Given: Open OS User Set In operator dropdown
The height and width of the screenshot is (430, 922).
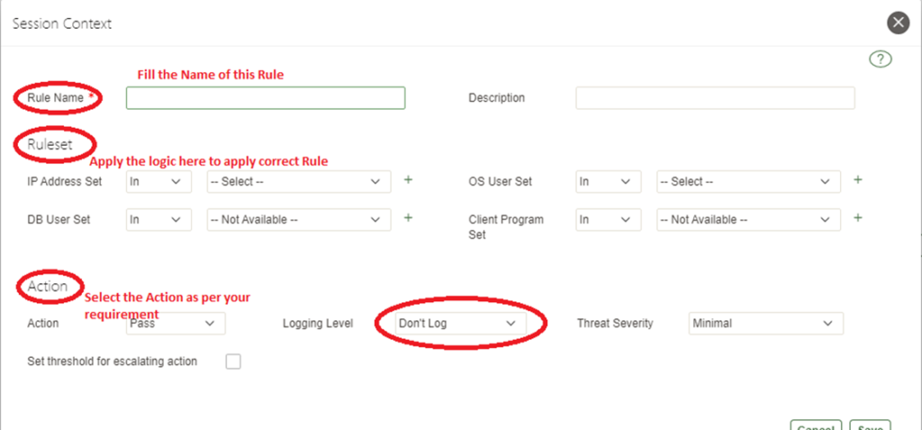Looking at the screenshot, I should (x=609, y=182).
